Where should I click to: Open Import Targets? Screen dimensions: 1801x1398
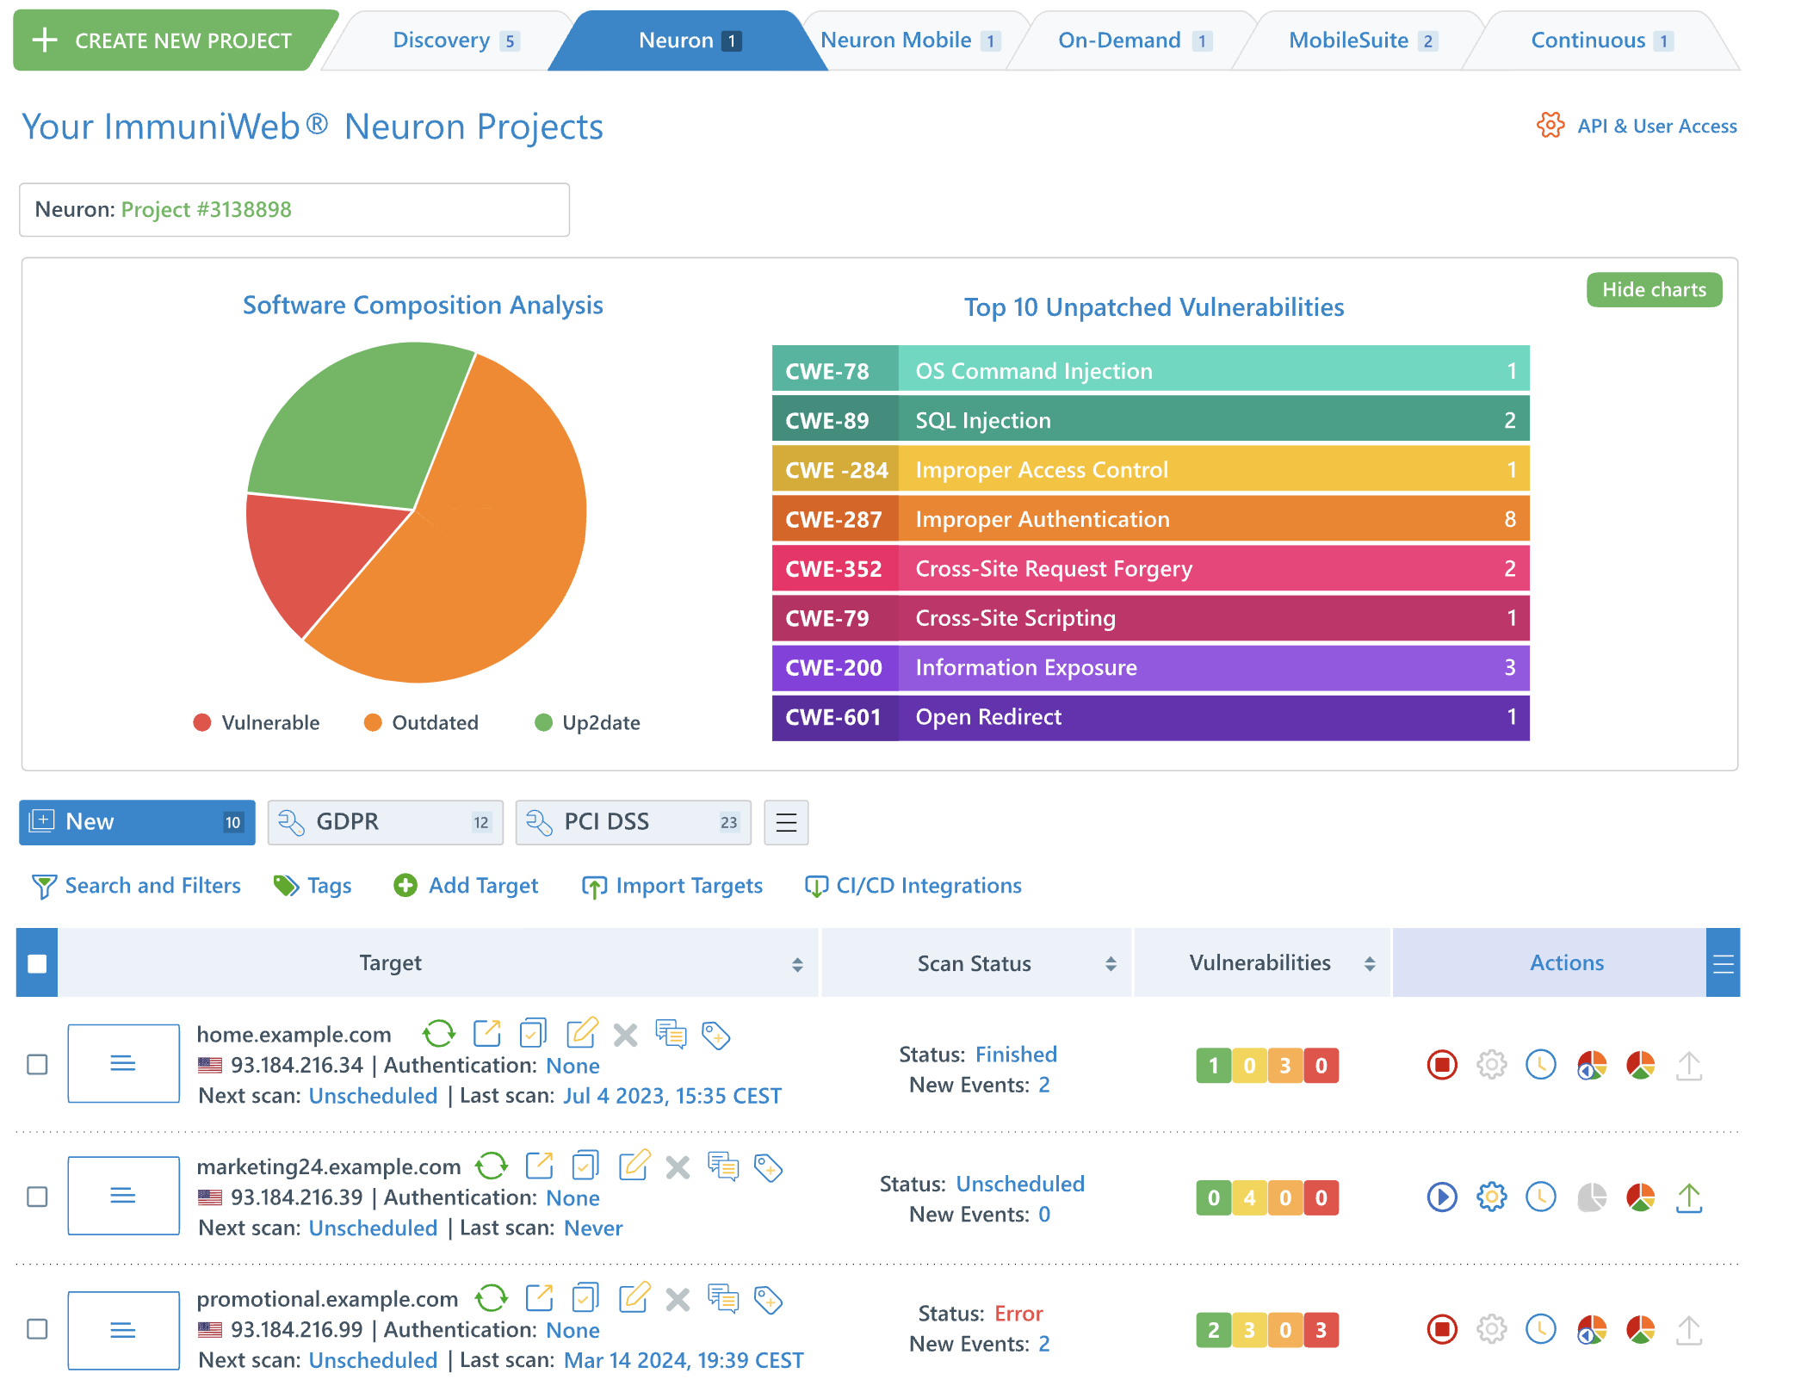point(672,886)
